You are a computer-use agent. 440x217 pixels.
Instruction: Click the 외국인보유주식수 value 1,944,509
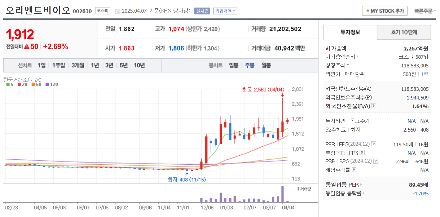(x=418, y=97)
